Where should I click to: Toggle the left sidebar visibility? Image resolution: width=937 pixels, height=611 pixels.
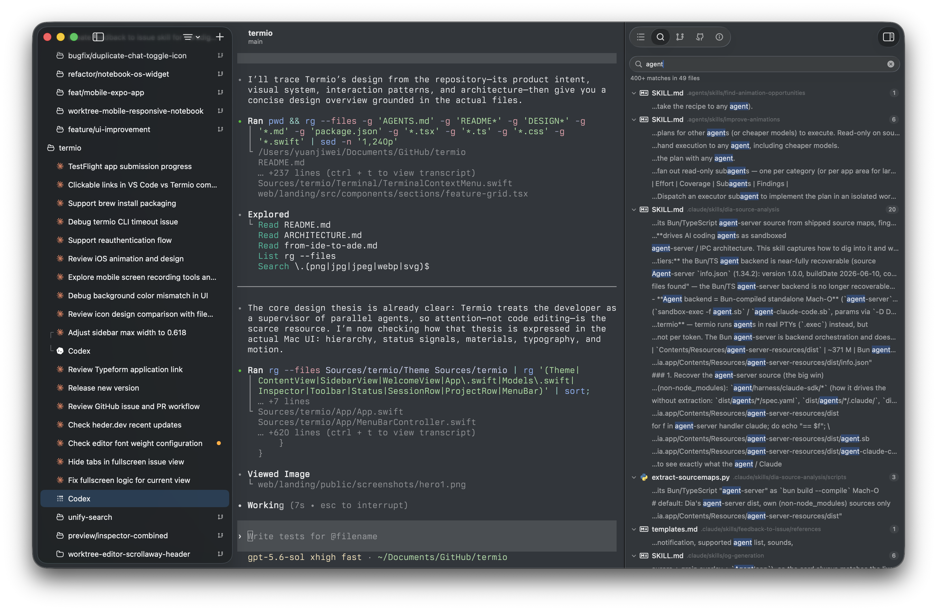(98, 37)
